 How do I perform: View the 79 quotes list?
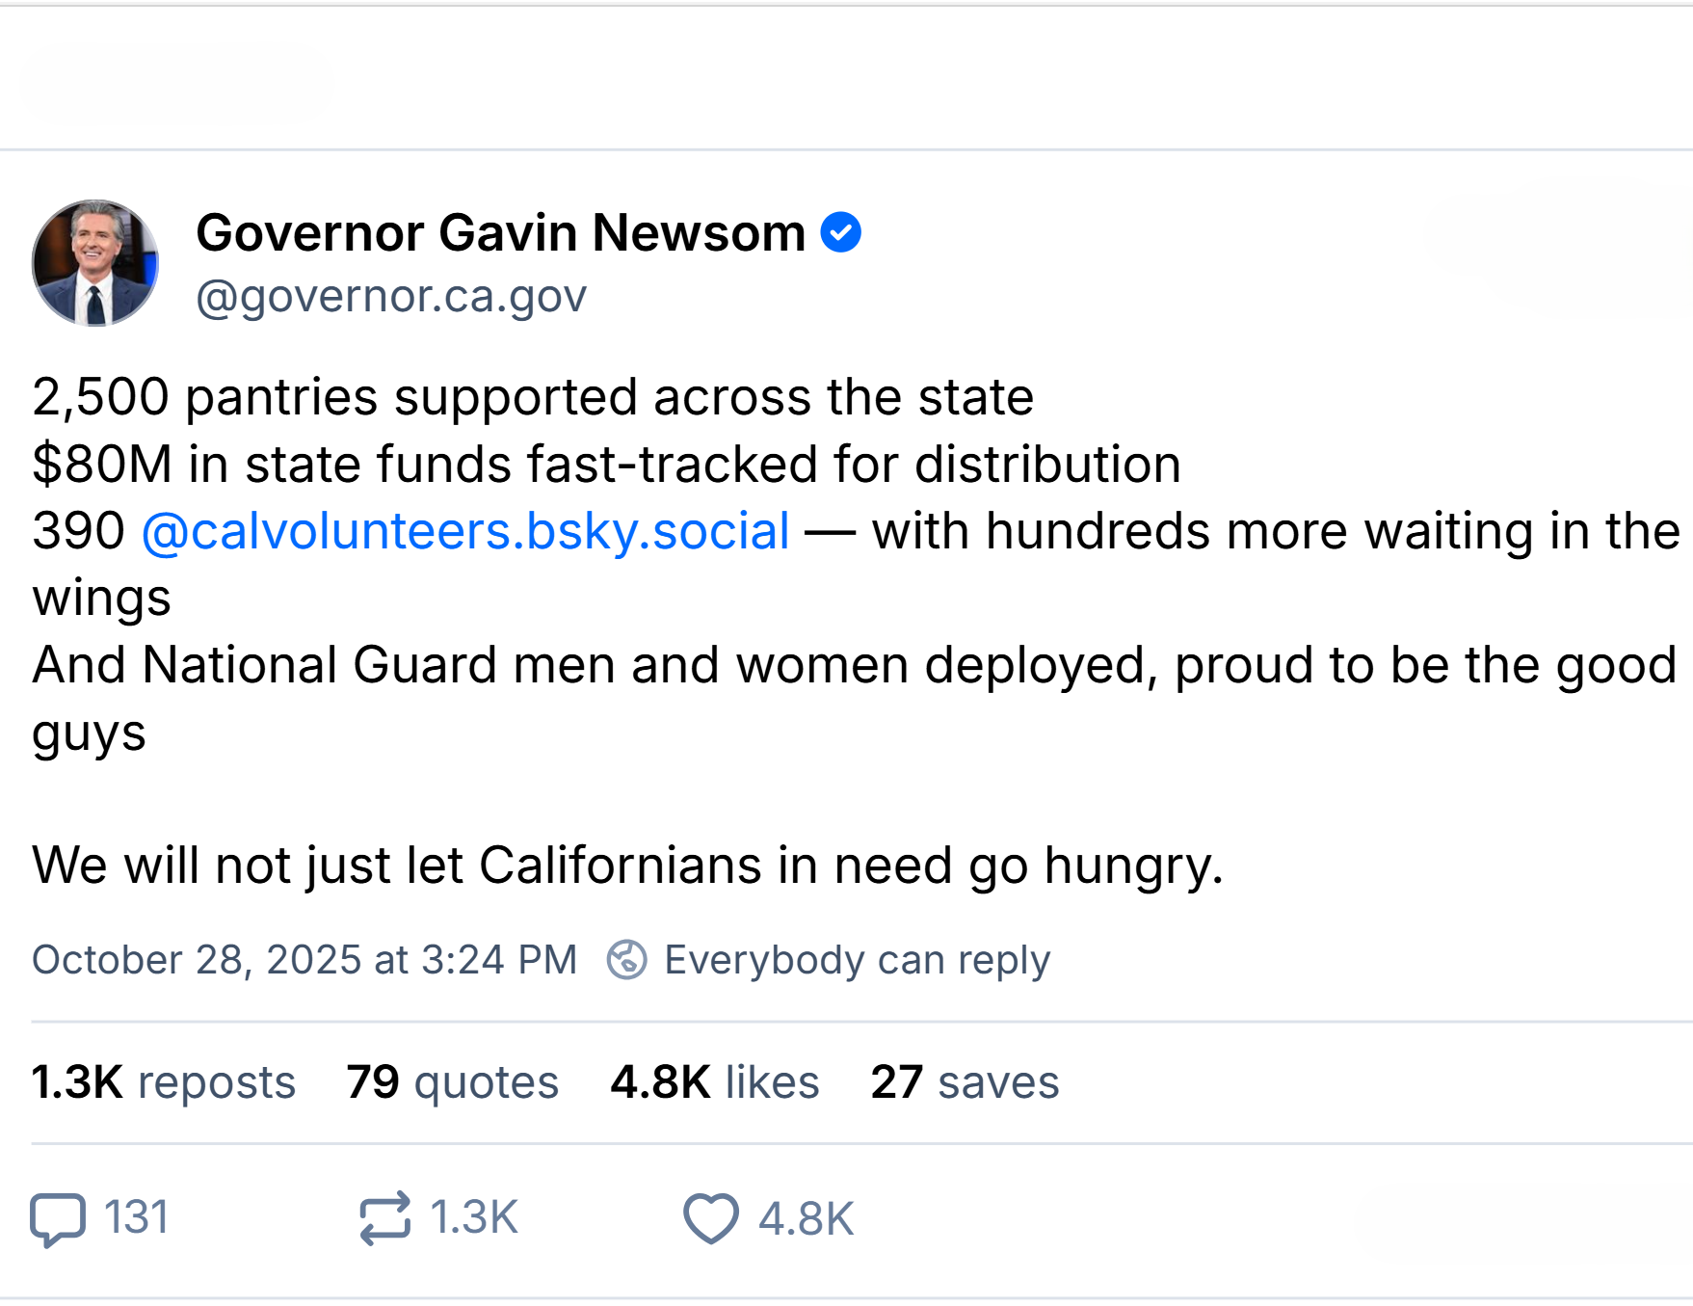click(452, 1081)
